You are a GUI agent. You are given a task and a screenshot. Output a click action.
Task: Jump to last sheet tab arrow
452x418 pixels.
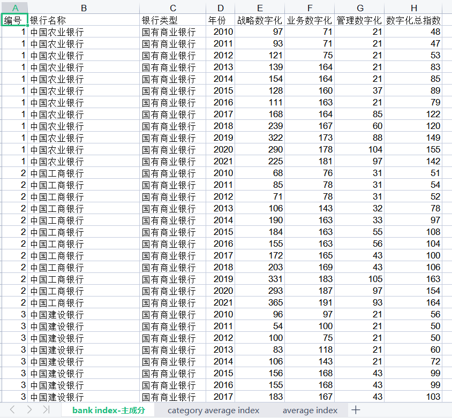point(47,409)
